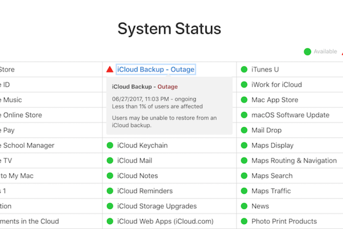Click green status dot beside iWork for iCloud
Viewport: 343px width, 229px height.
[x=244, y=85]
